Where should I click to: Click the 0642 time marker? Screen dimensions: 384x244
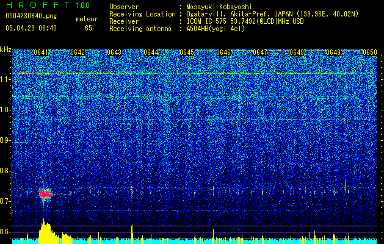point(78,52)
